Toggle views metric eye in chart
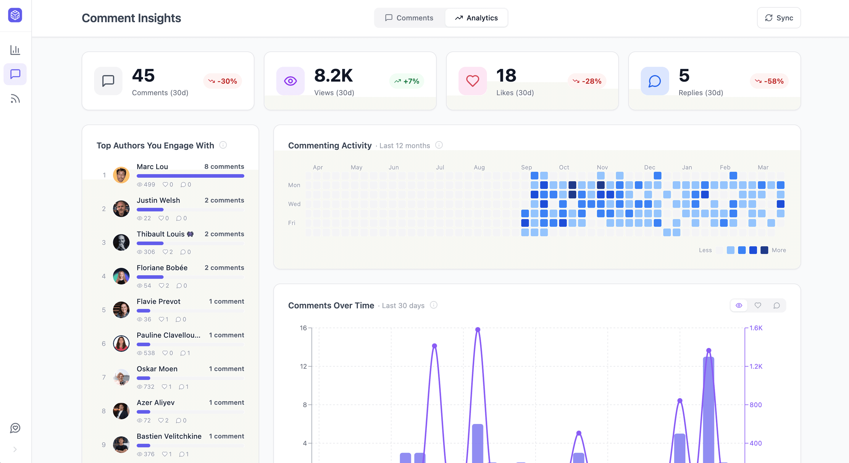Screen dimensions: 849x463 coord(739,305)
